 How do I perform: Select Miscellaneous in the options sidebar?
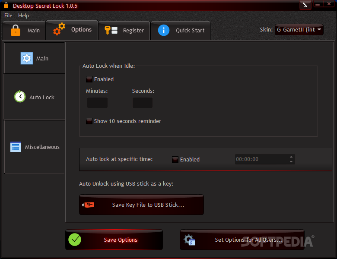coord(35,147)
